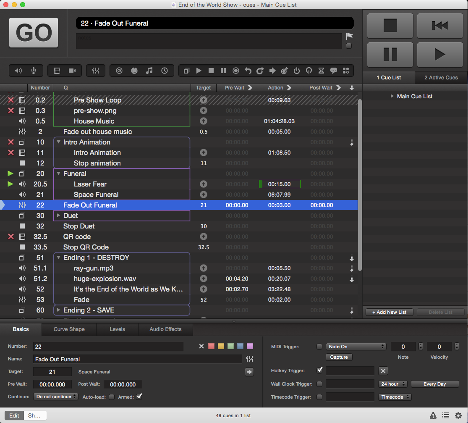Switch to the Curve Shape tab
This screenshot has height=423, width=468.
(x=69, y=329)
